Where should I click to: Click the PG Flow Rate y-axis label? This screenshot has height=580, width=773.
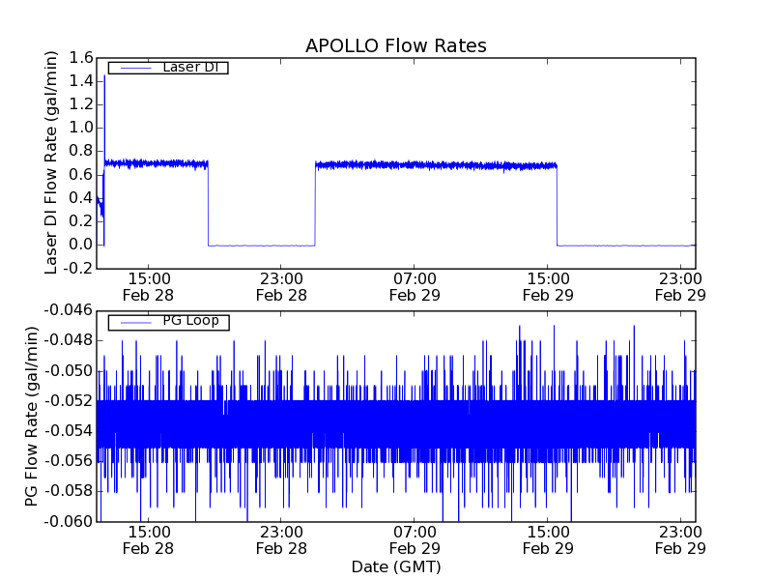pyautogui.click(x=32, y=416)
